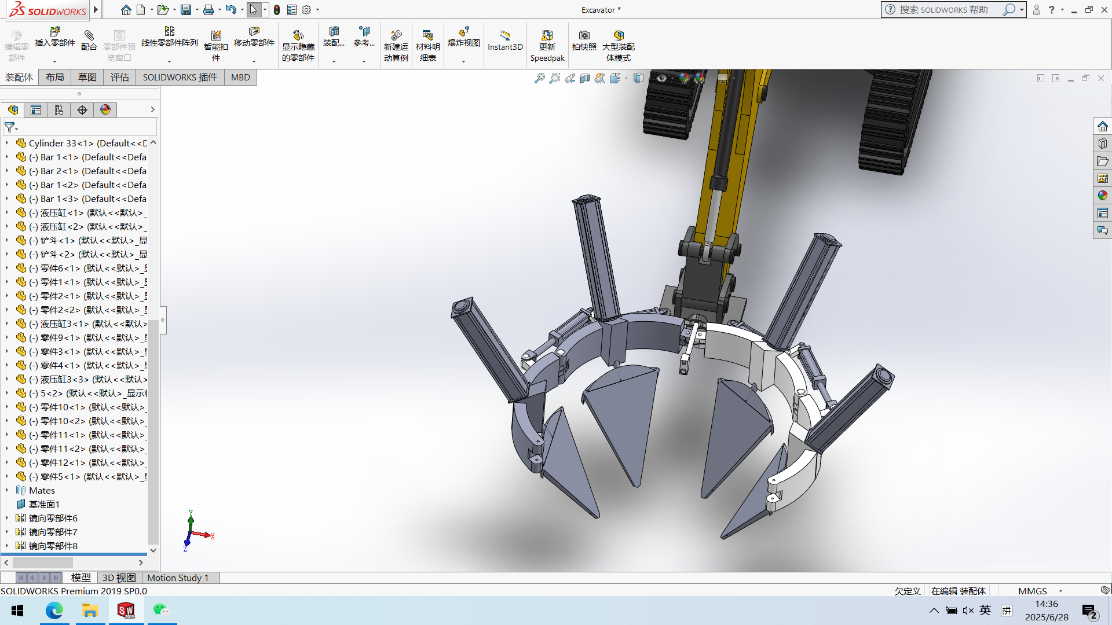This screenshot has height=625, width=1112.
Task: Click the Exploded View (爆炸视图) tool
Action: pos(463,38)
